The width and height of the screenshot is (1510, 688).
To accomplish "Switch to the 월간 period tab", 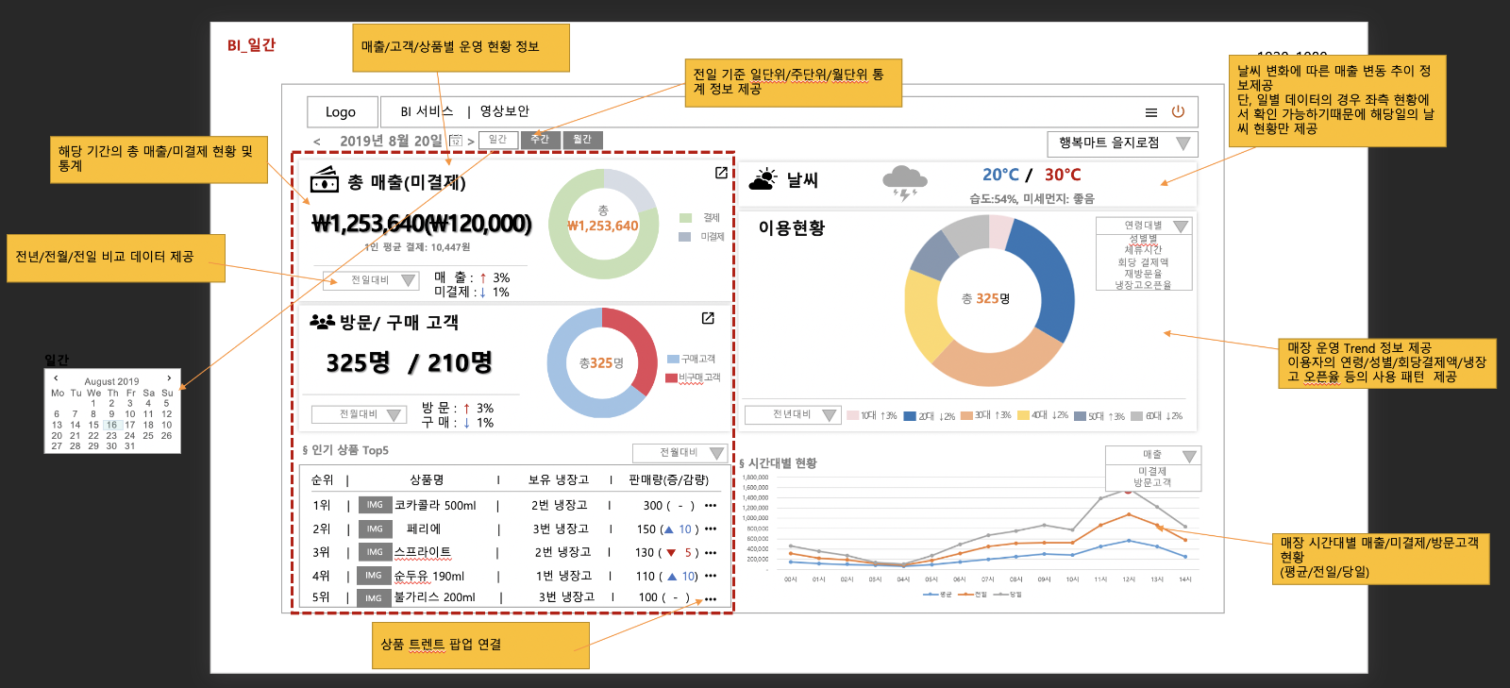I will [582, 140].
